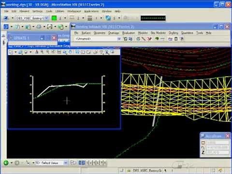Image resolution: width=232 pixels, height=174 pixels.
Task: Click the second icon in primary tools row
Action: 17,27
